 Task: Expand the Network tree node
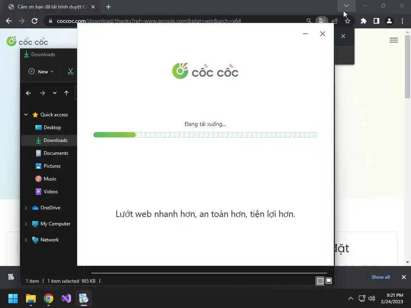(x=26, y=240)
